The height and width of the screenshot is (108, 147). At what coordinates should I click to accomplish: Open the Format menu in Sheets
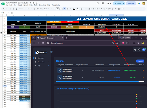[26, 5]
